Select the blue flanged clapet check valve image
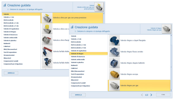This screenshot has height=100, width=174. pos(114,40)
